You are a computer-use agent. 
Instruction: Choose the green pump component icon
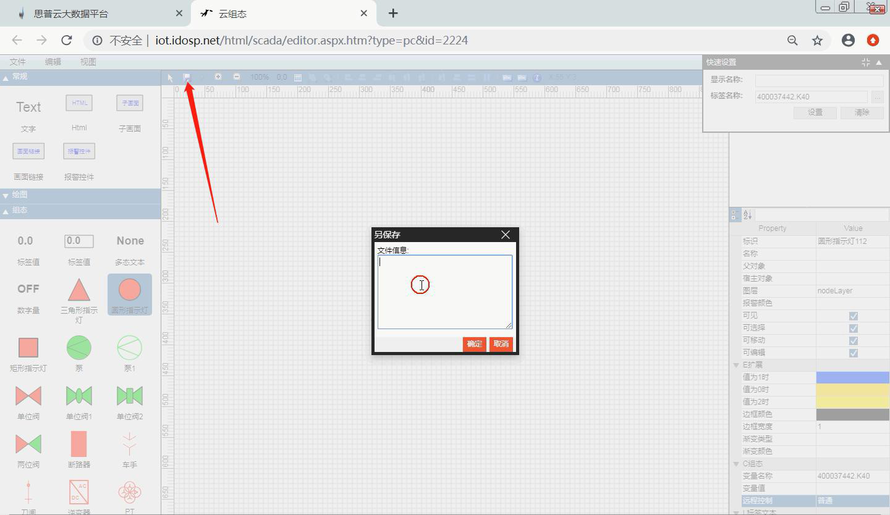point(78,348)
